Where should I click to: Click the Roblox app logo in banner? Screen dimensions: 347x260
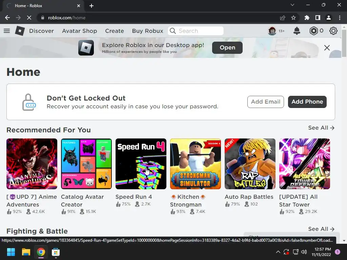(x=86, y=47)
